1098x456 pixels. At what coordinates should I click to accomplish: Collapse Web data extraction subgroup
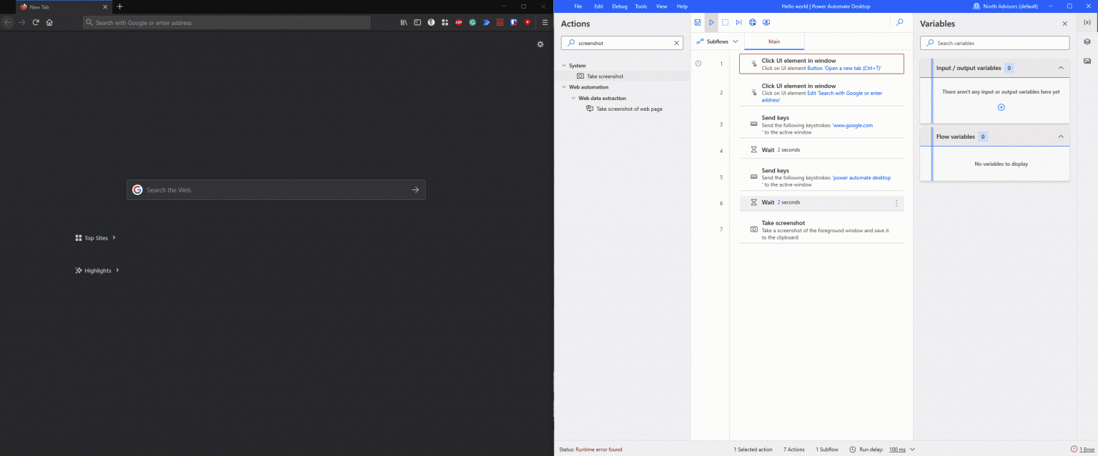[x=573, y=98]
